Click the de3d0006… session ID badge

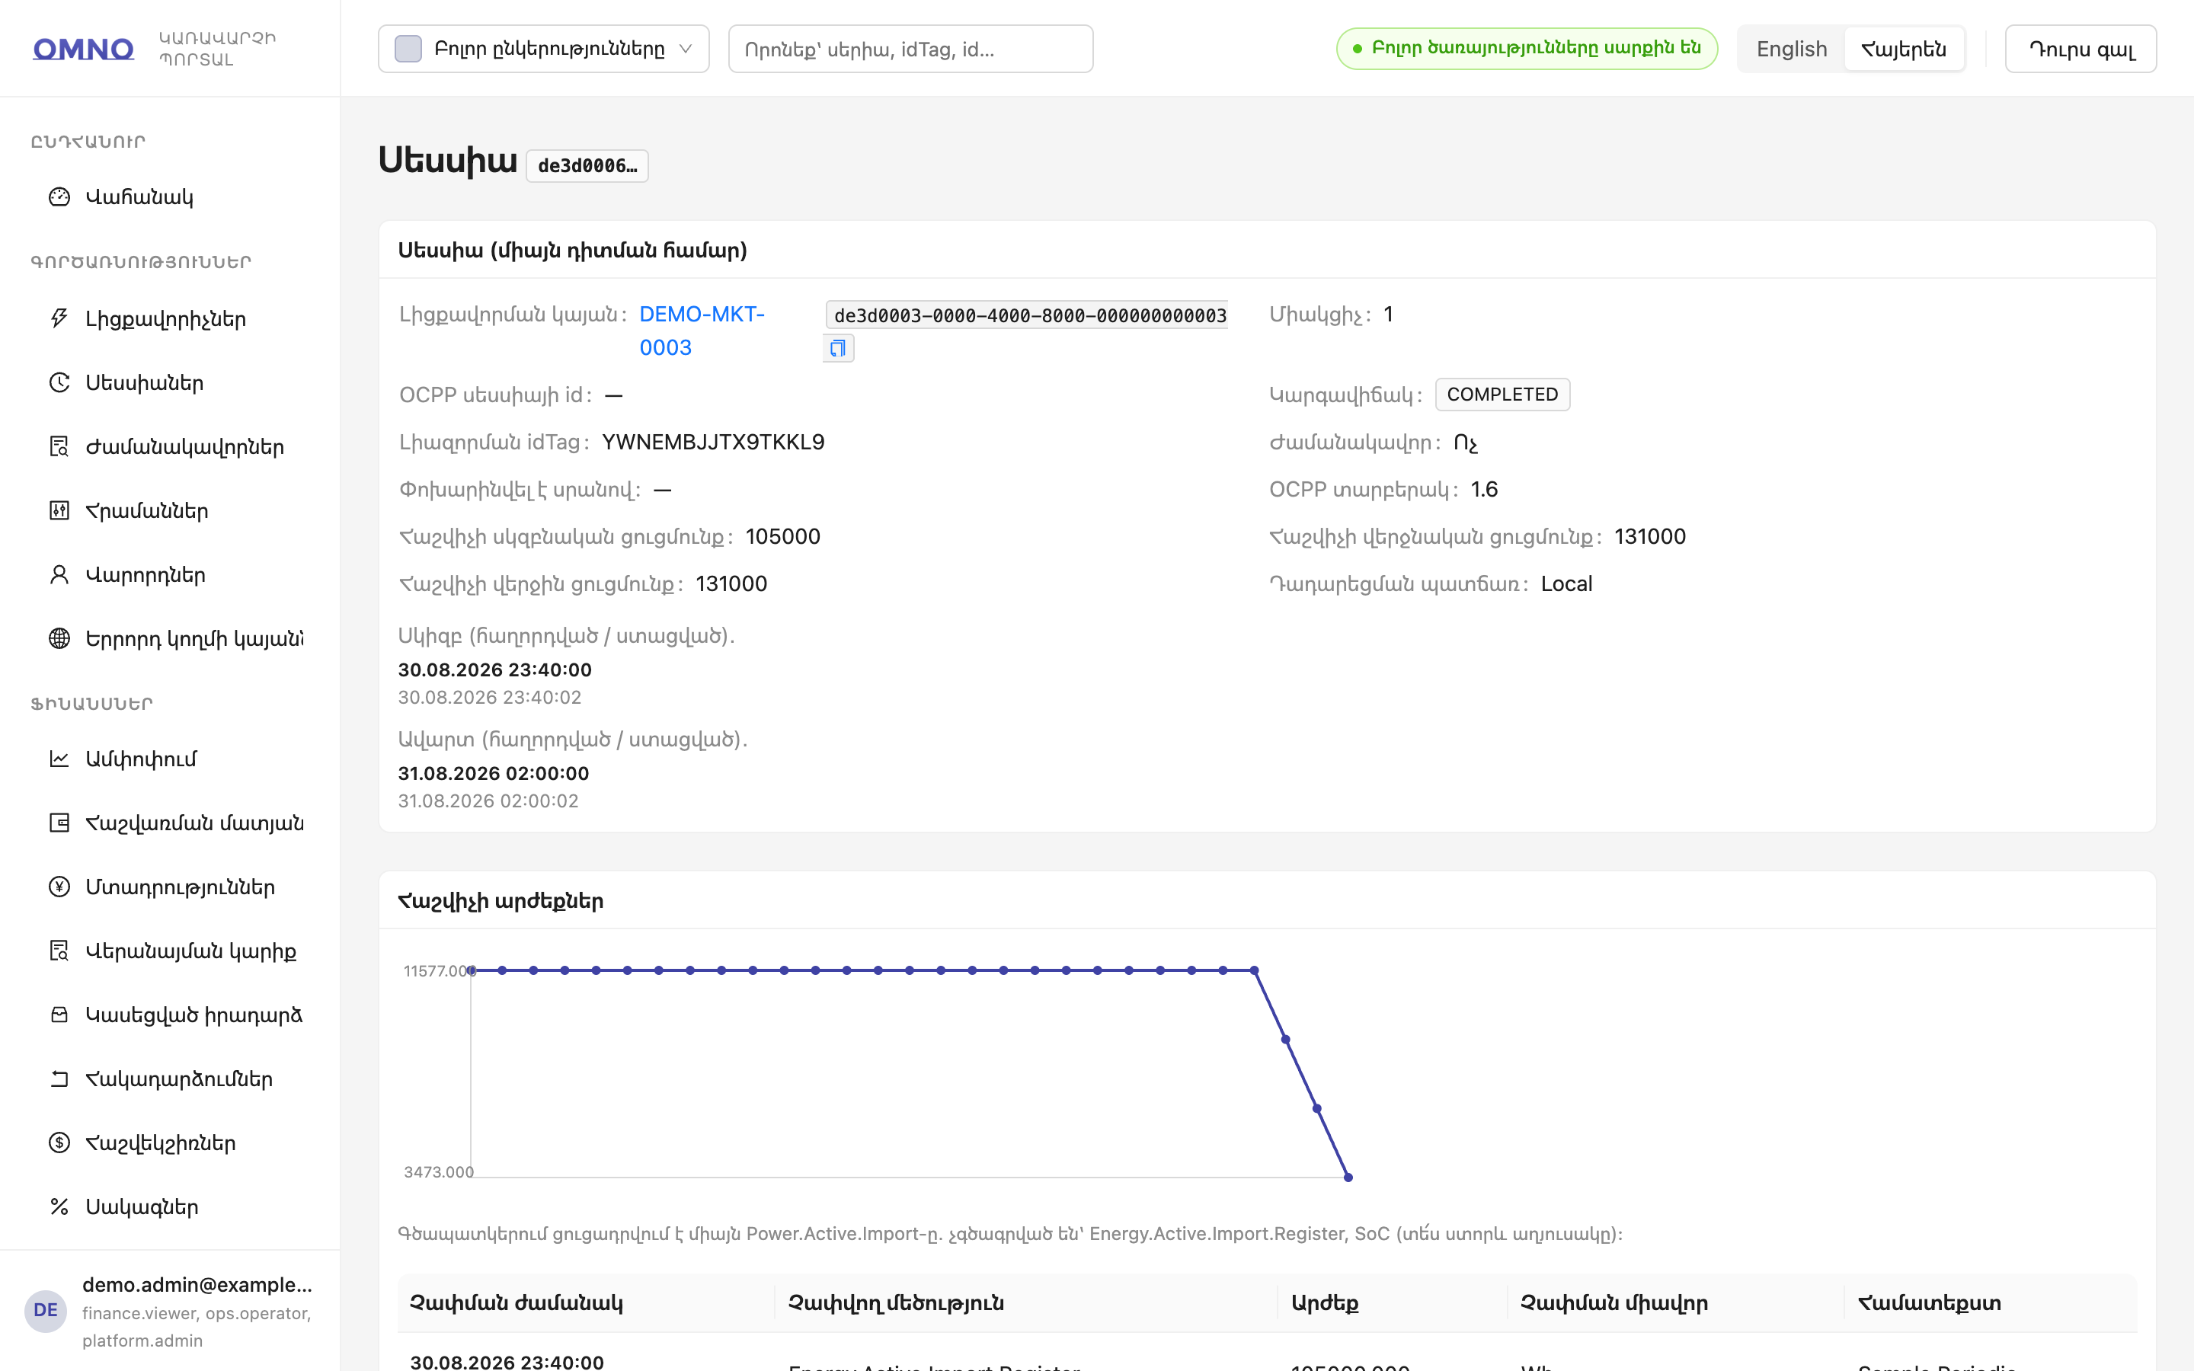[x=587, y=166]
